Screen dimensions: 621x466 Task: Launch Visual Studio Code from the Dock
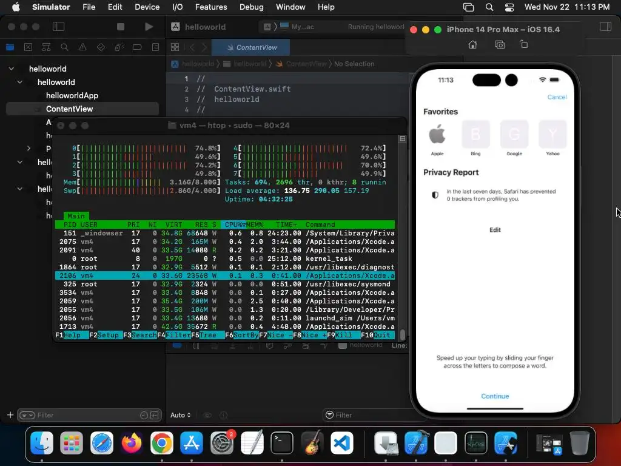[342, 443]
